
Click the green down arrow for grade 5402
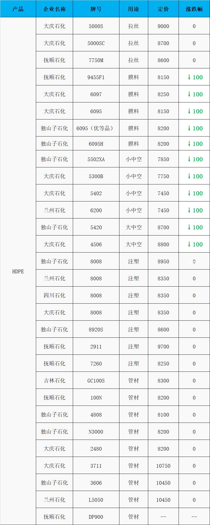pos(189,193)
